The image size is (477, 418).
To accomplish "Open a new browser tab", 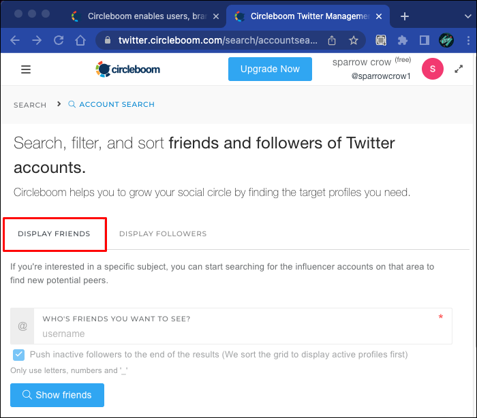I will point(405,16).
